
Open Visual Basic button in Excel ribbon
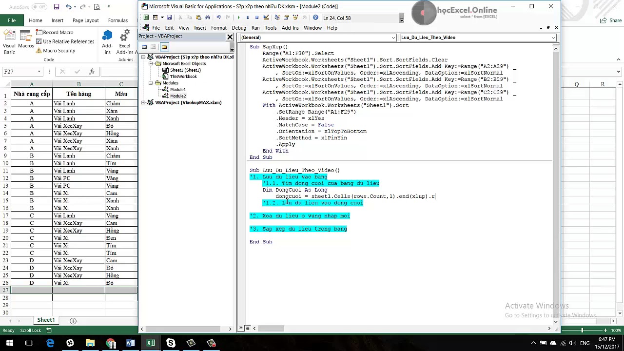pos(9,42)
